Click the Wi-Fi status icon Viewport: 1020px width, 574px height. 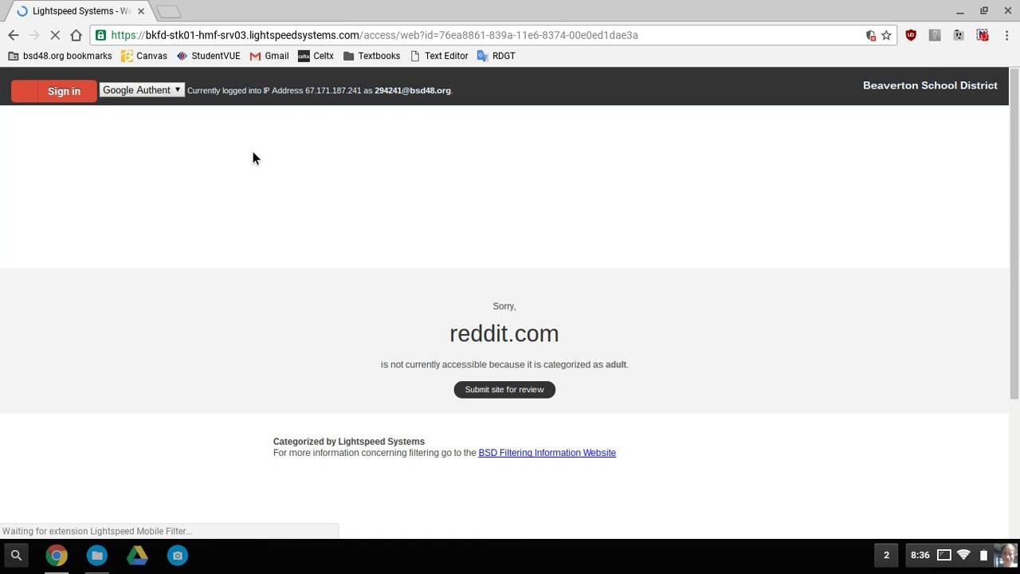[x=963, y=555]
